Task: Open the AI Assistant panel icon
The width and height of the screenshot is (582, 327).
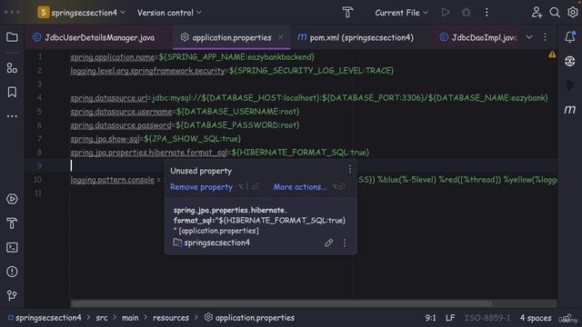Action: [x=570, y=61]
